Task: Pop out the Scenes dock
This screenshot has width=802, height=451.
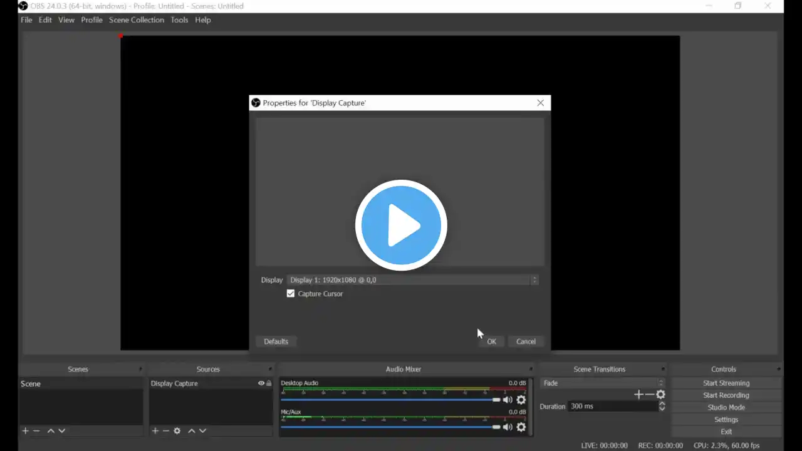Action: (140, 369)
